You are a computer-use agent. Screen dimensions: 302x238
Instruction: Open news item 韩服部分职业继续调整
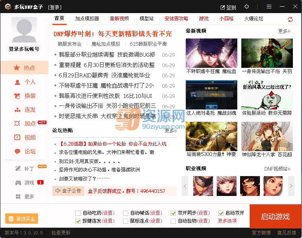coord(107,55)
